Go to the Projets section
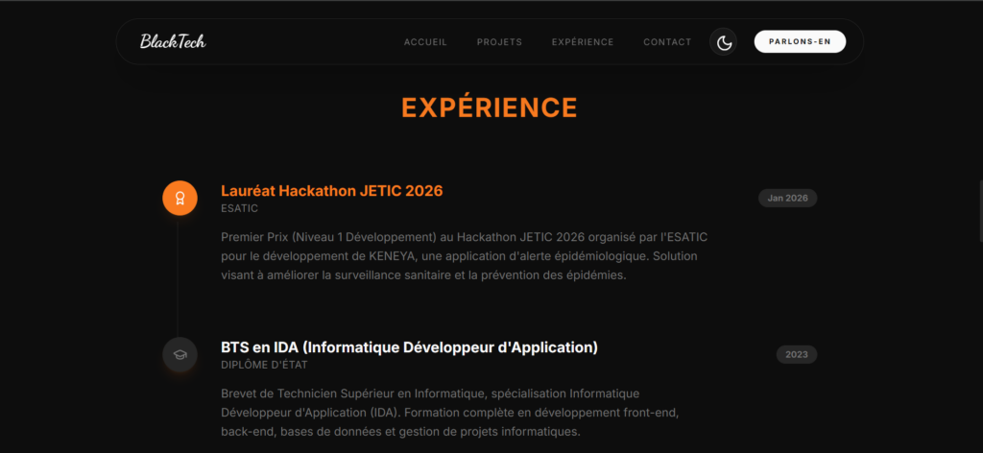 click(x=499, y=42)
